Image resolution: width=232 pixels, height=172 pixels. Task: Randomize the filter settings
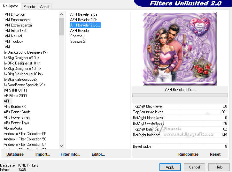pos(188,154)
